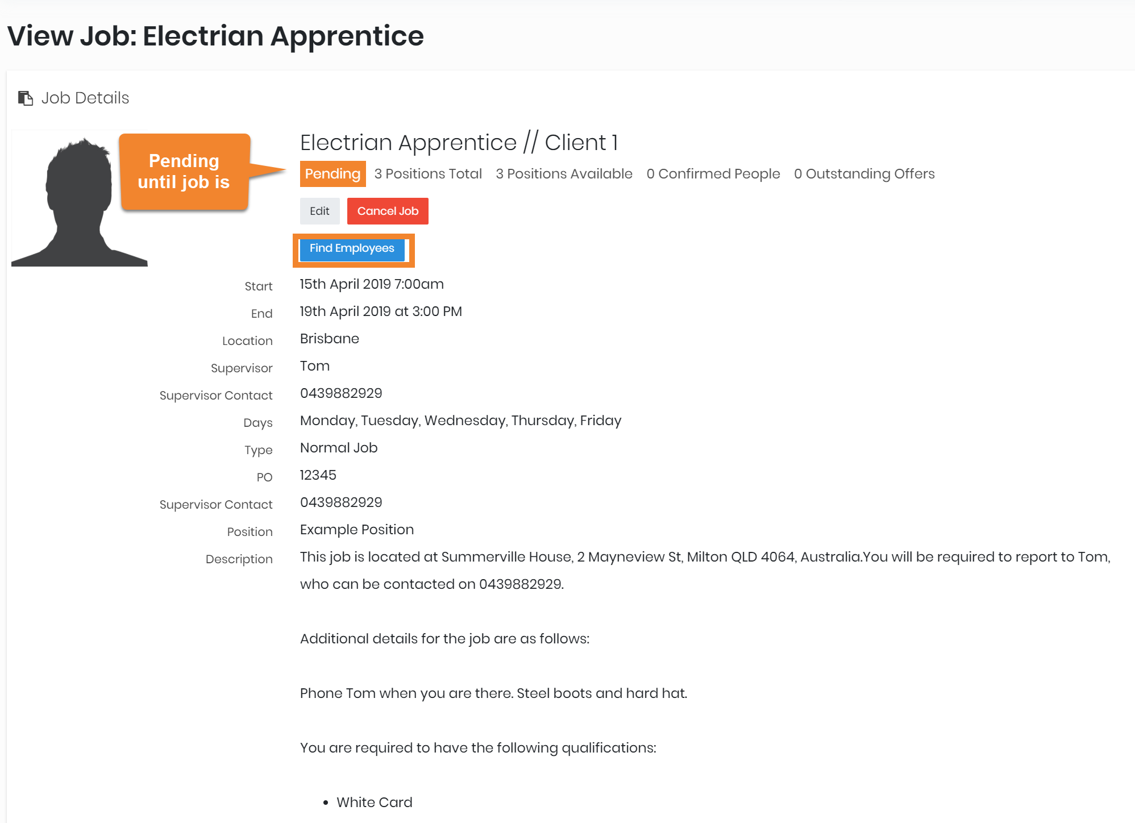Click the Brisbane location value

(330, 339)
